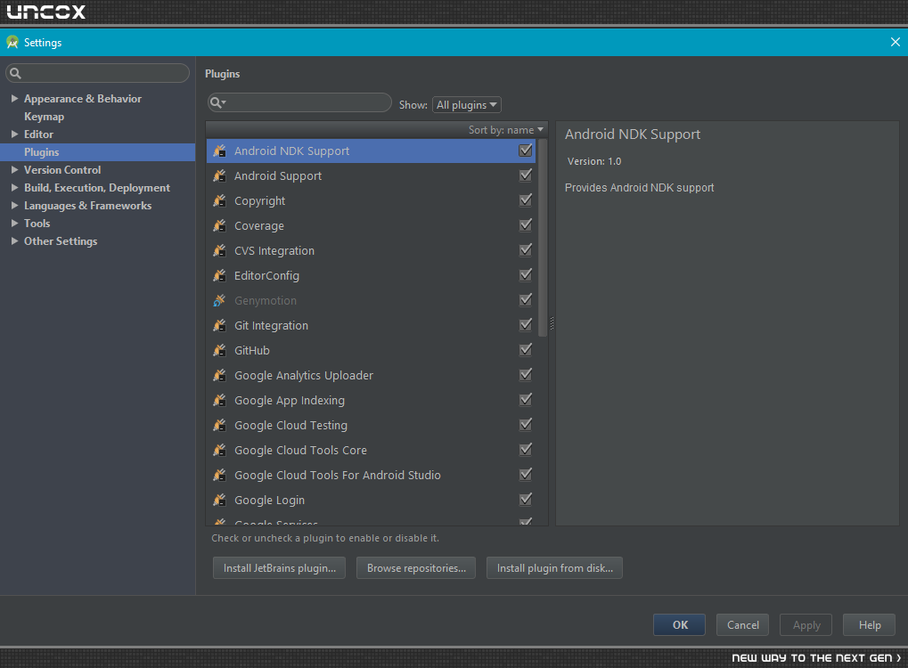The image size is (908, 668).
Task: Click the GitHub plugin icon
Action: click(x=219, y=350)
